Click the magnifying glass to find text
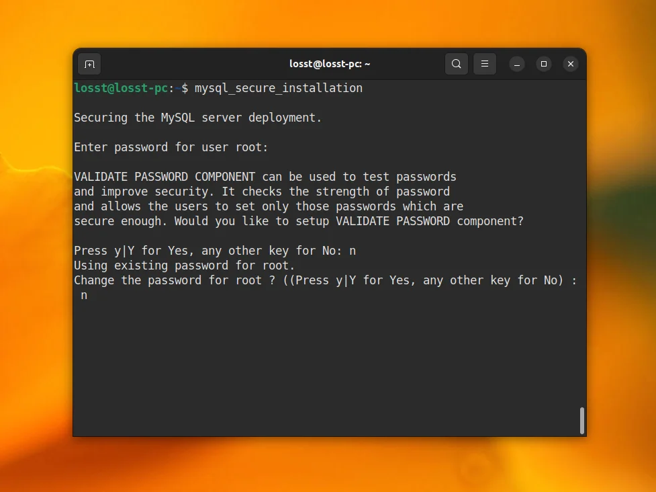Image resolution: width=656 pixels, height=492 pixels. pos(457,64)
